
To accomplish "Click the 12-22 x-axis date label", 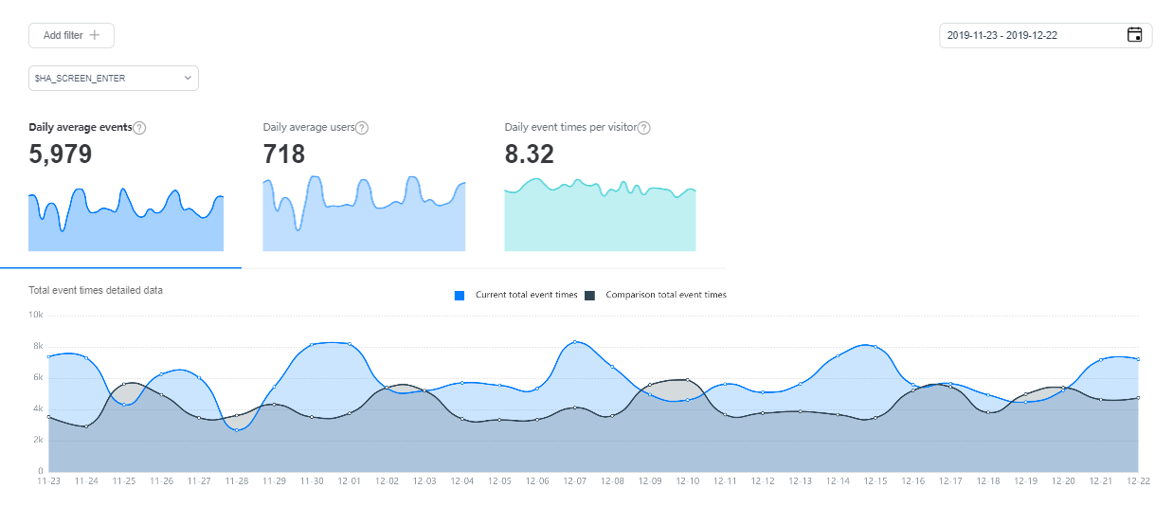I will point(1138,481).
